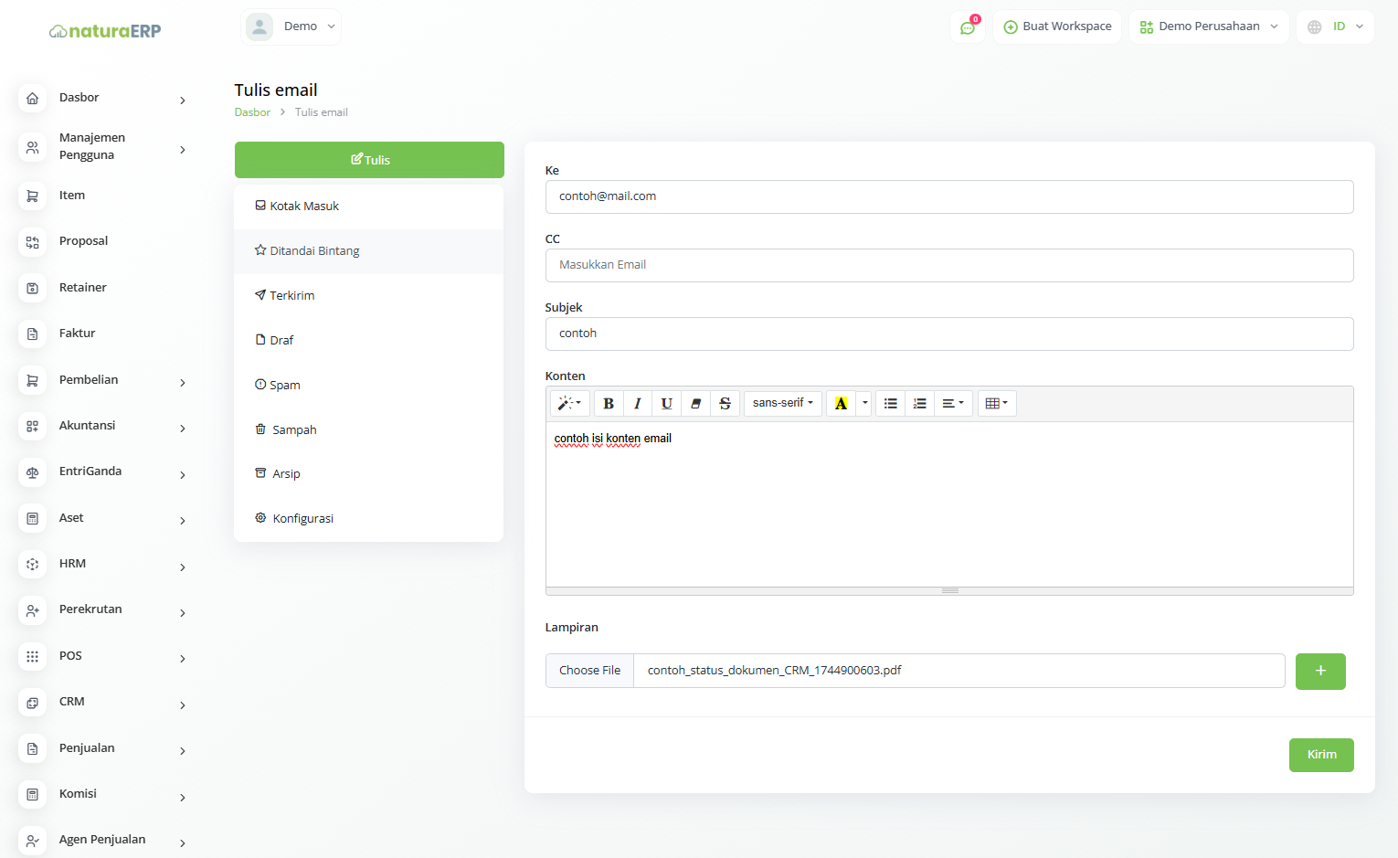Click the Faktur document icon
The width and height of the screenshot is (1398, 858).
click(33, 334)
